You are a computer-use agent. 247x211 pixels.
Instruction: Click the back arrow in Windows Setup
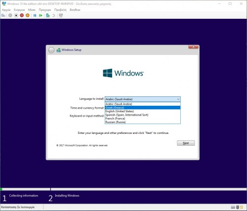(x=51, y=50)
